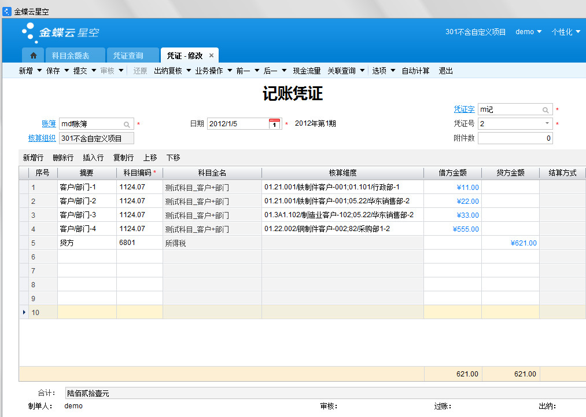Expand the 个性化 menu

(565, 32)
